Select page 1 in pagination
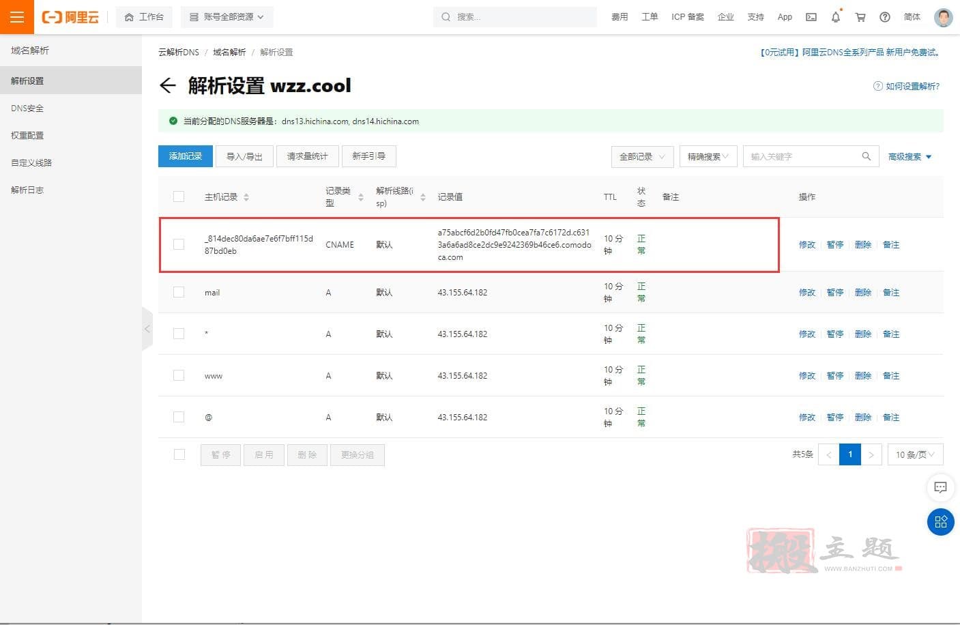This screenshot has width=960, height=625. click(x=850, y=454)
